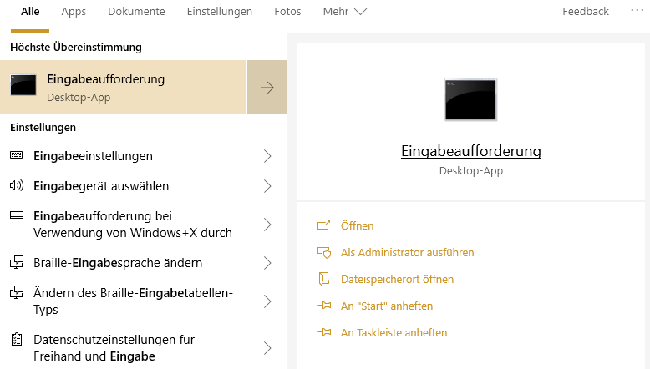This screenshot has height=369, width=650.
Task: Click the speaker icon for Eingabegerät auswählen
Action: [17, 185]
